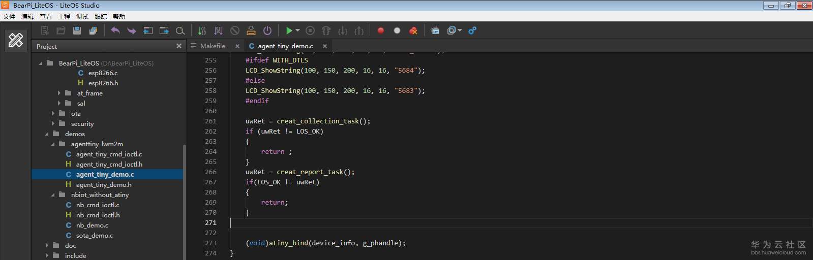This screenshot has height=260, width=813.
Task: Close the Makefile tab
Action: click(x=237, y=46)
